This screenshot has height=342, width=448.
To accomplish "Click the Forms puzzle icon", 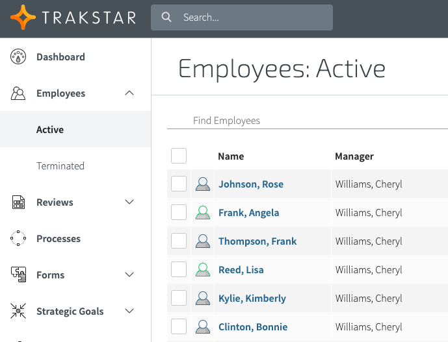I will point(18,275).
